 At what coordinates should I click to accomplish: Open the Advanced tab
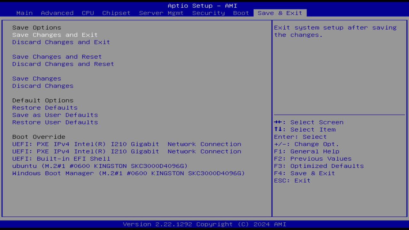coord(57,13)
